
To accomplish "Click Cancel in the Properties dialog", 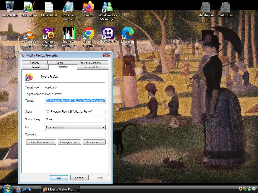I will click(79, 178).
